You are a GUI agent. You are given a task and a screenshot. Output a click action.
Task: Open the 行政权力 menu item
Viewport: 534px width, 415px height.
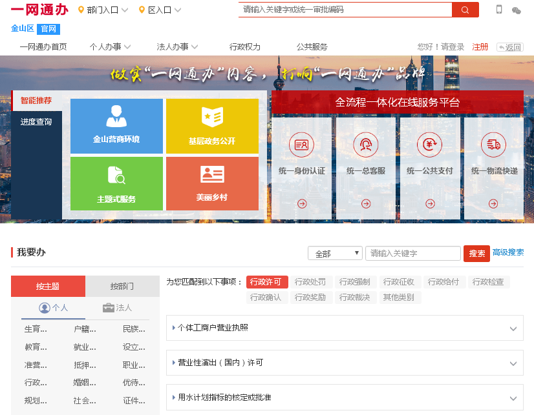pos(245,47)
